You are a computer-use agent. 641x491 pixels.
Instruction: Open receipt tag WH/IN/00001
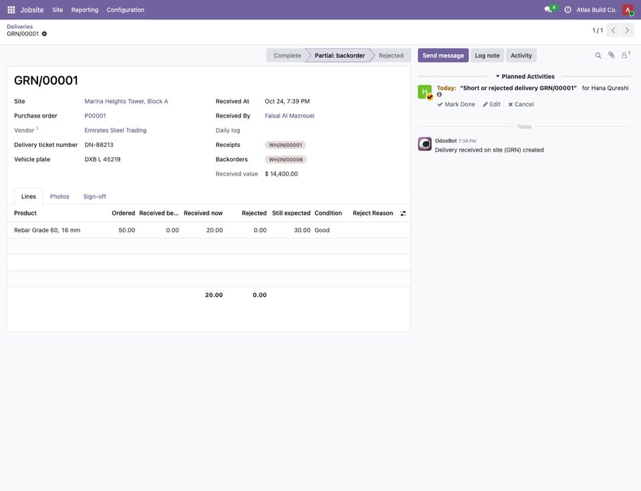pos(285,145)
